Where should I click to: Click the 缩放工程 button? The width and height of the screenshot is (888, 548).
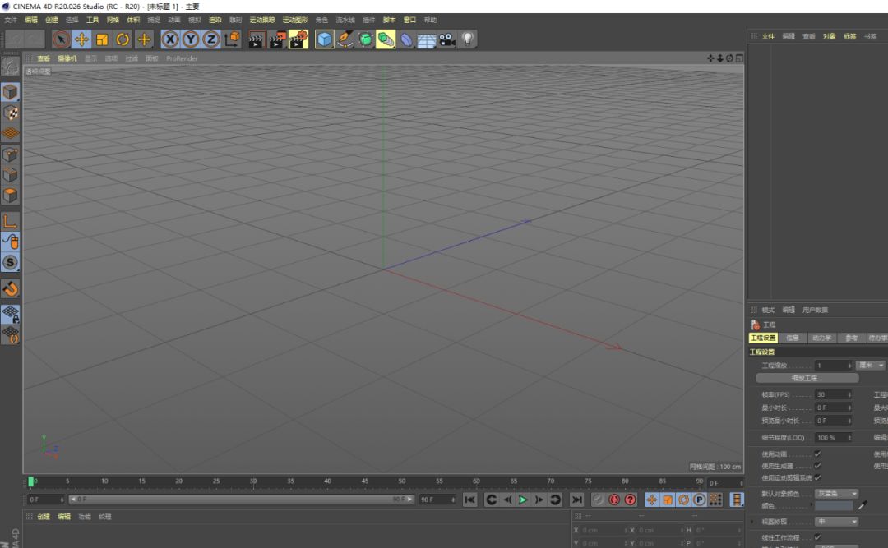[807, 378]
